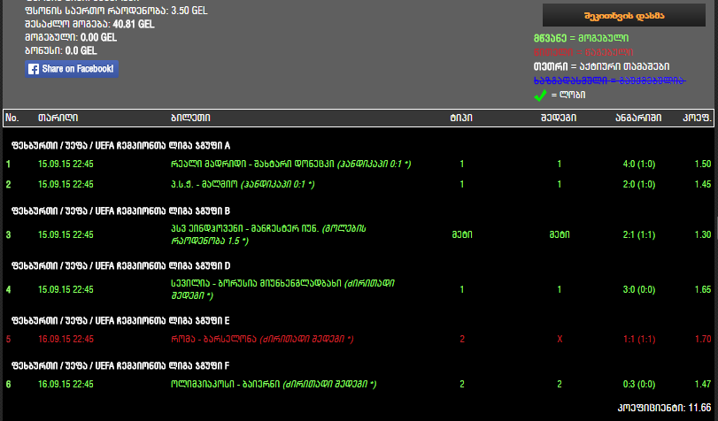Click the ბილეთი column header

point(190,118)
